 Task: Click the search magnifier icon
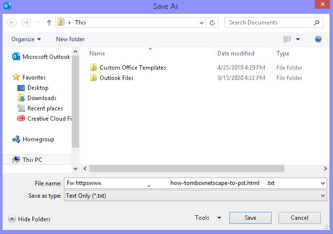(316, 23)
